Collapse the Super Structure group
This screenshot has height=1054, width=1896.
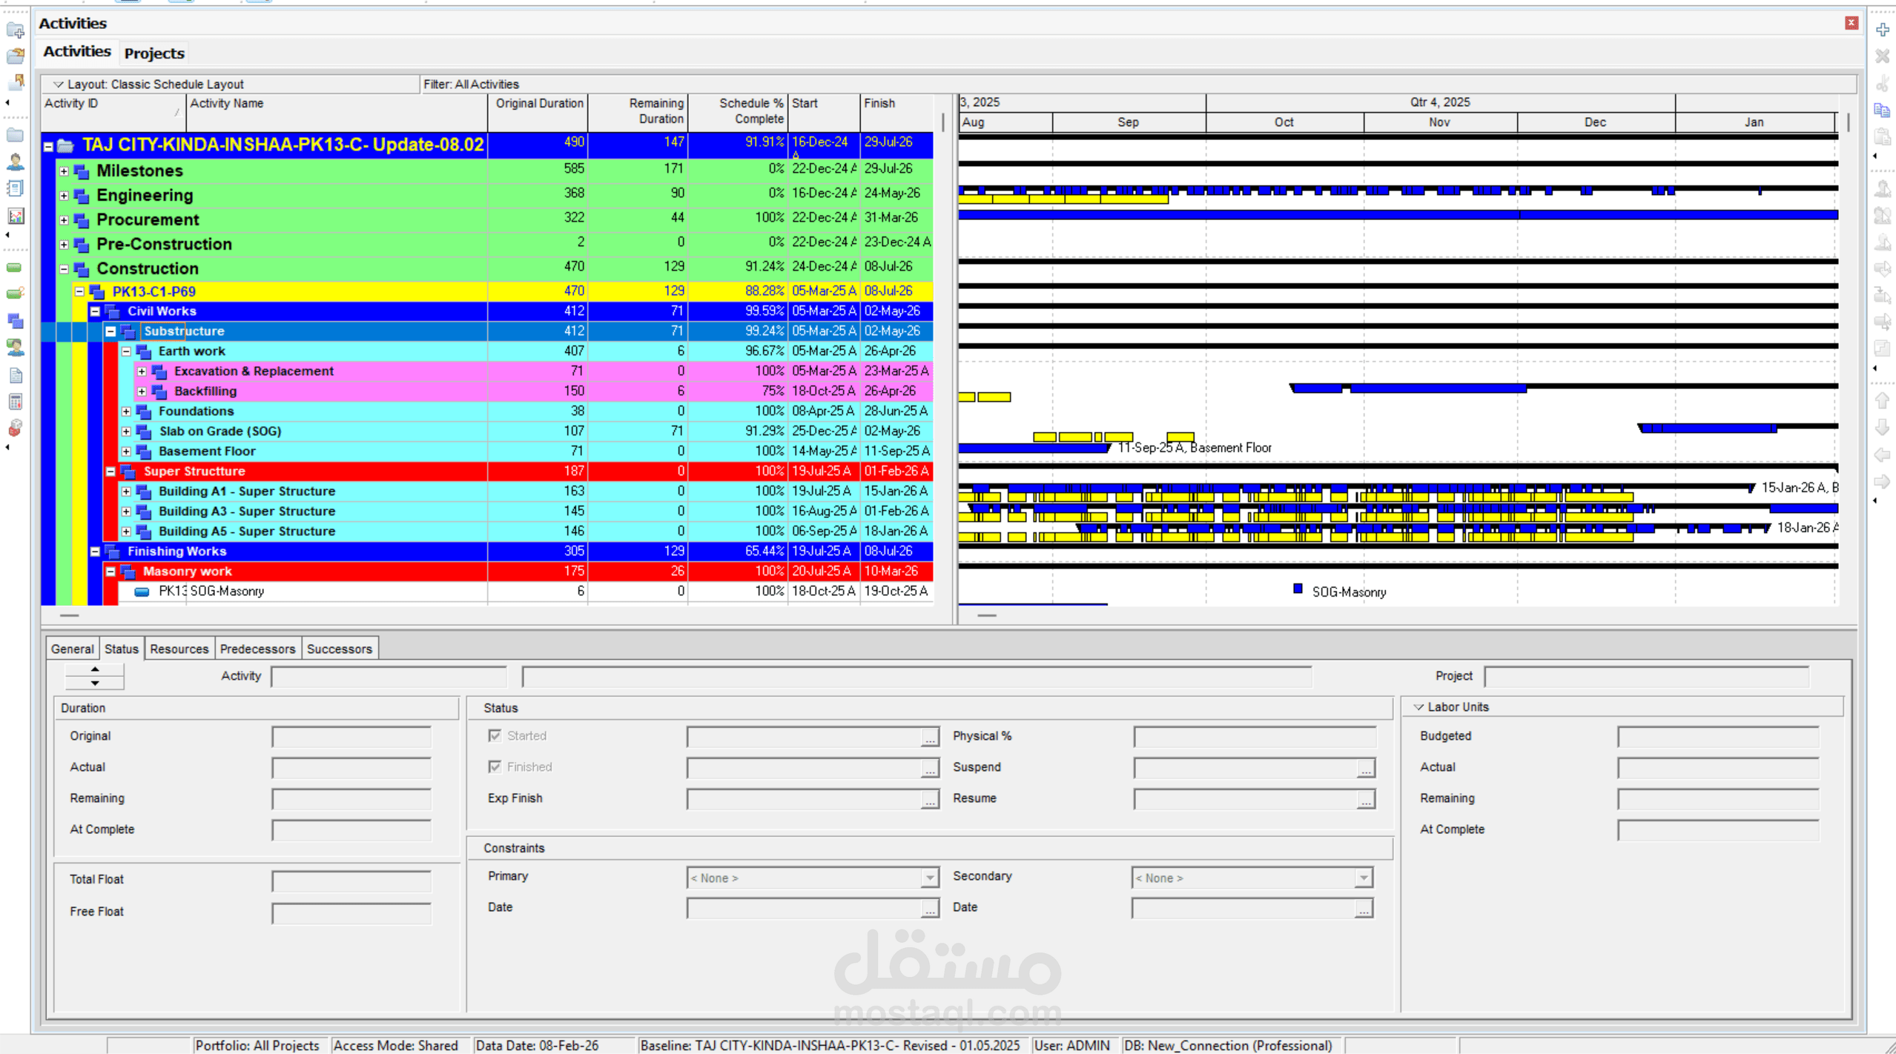(x=110, y=471)
